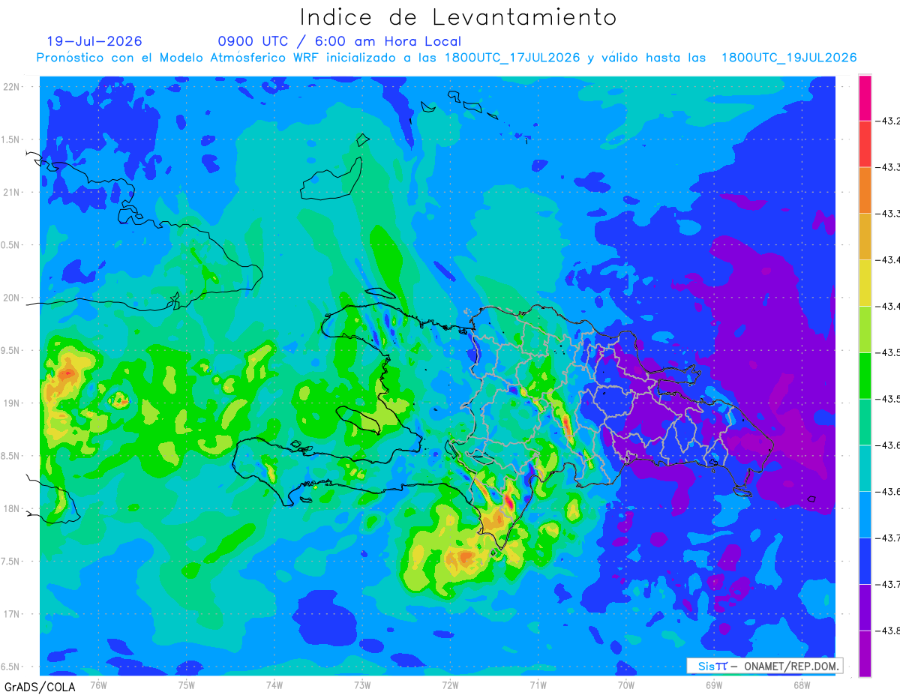Click the legend value "-43.2"
This screenshot has width=900, height=695.
(x=887, y=121)
